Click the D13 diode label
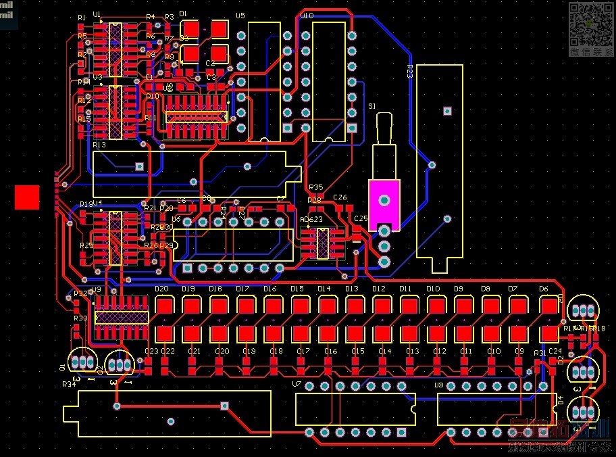This screenshot has width=616, height=457. [x=352, y=289]
